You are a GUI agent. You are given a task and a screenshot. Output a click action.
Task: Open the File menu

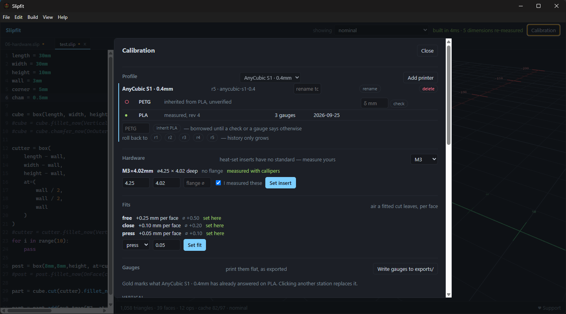(x=6, y=17)
